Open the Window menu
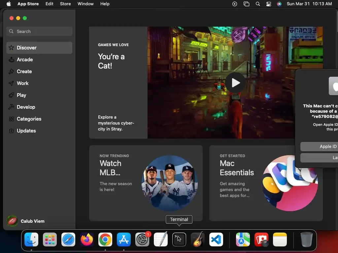This screenshot has height=253, width=338. 85,4
